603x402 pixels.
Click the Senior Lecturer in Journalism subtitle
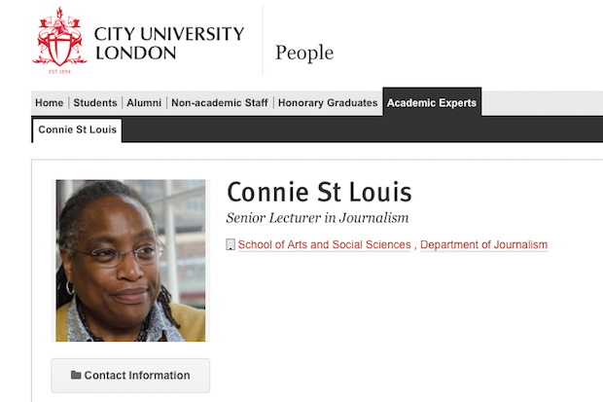[317, 218]
